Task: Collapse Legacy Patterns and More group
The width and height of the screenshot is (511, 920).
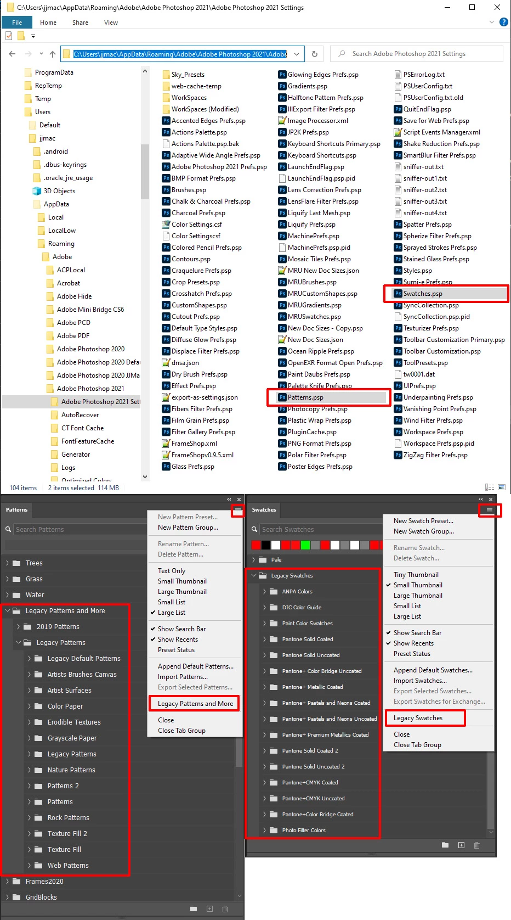Action: (7, 611)
